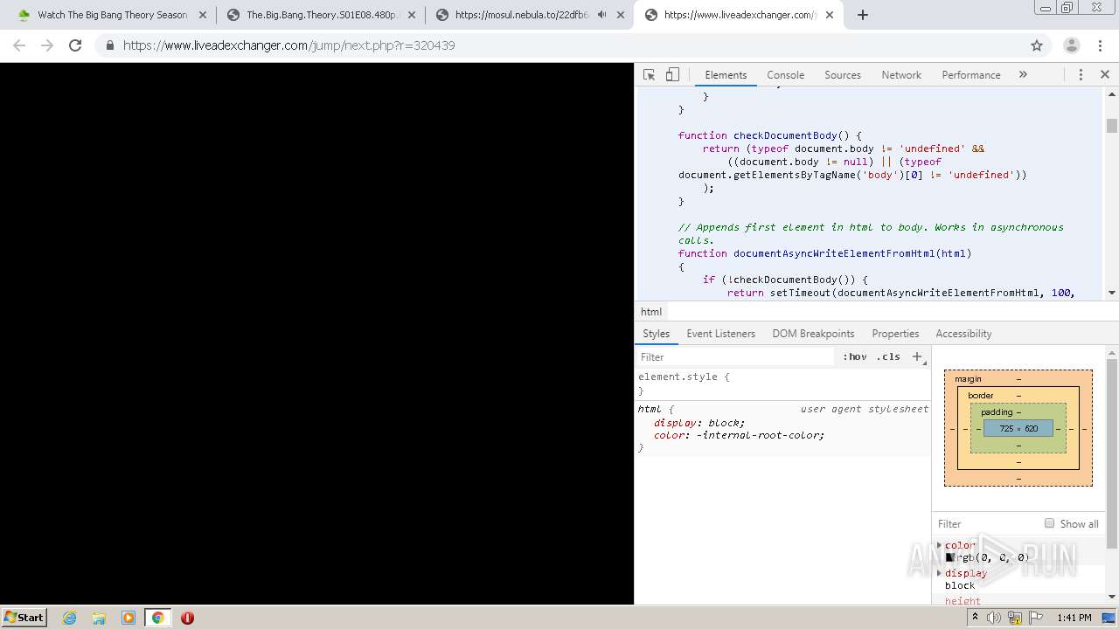This screenshot has height=629, width=1119.
Task: Reload the page
Action: click(75, 45)
